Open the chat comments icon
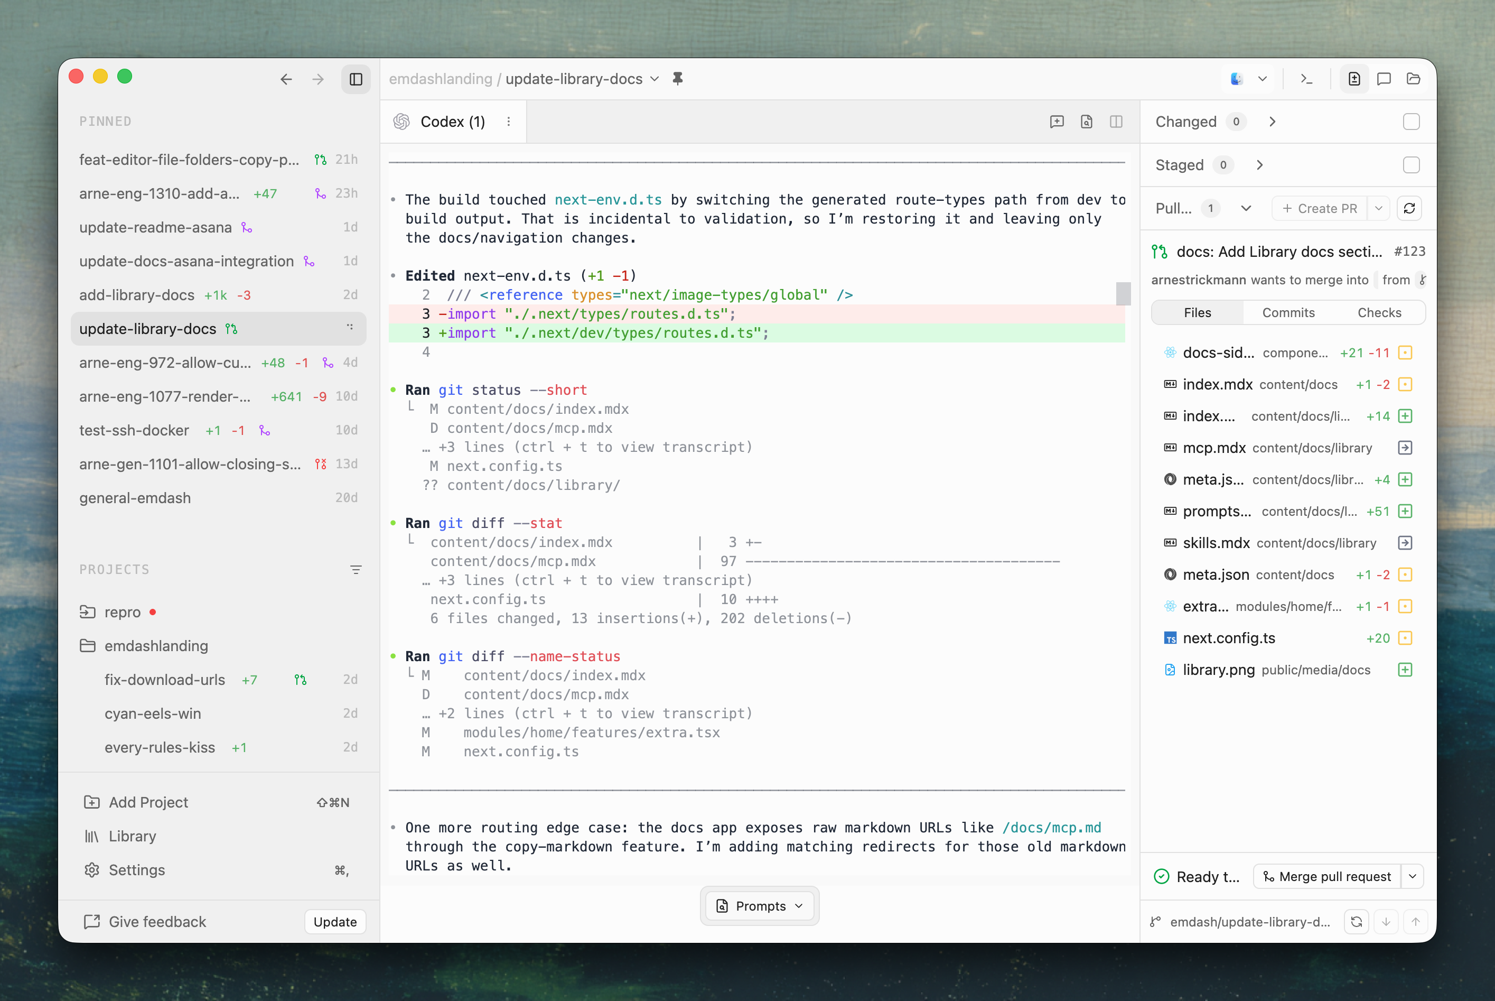Image resolution: width=1495 pixels, height=1001 pixels. coord(1384,79)
